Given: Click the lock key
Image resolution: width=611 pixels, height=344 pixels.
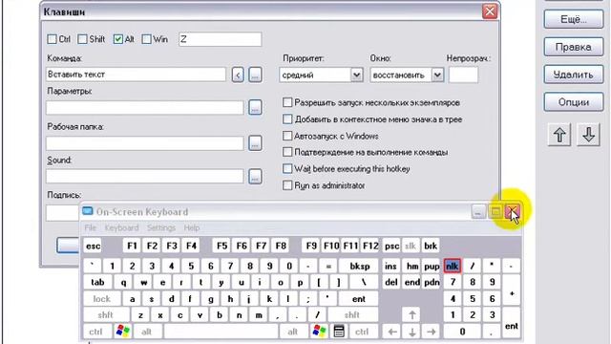Looking at the screenshot, I should pyautogui.click(x=102, y=299).
